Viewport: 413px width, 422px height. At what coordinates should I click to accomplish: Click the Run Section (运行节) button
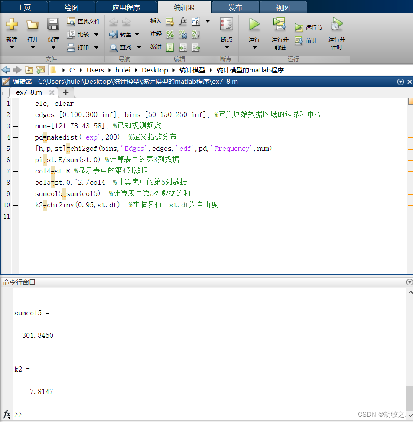pyautogui.click(x=308, y=28)
